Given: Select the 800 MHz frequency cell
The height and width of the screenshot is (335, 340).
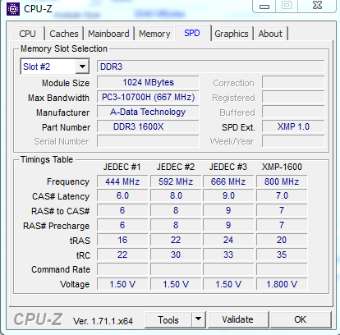Looking at the screenshot, I should (x=282, y=181).
